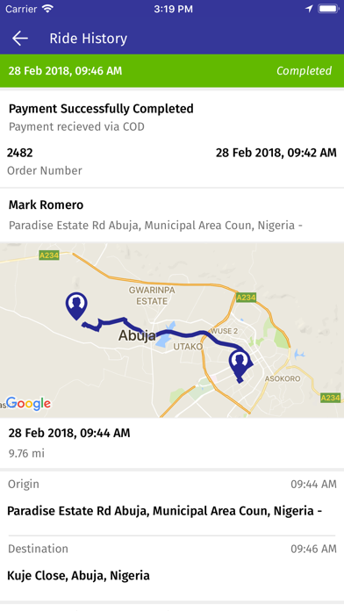Click the origin passenger map pin
The image size is (344, 611).
[76, 306]
